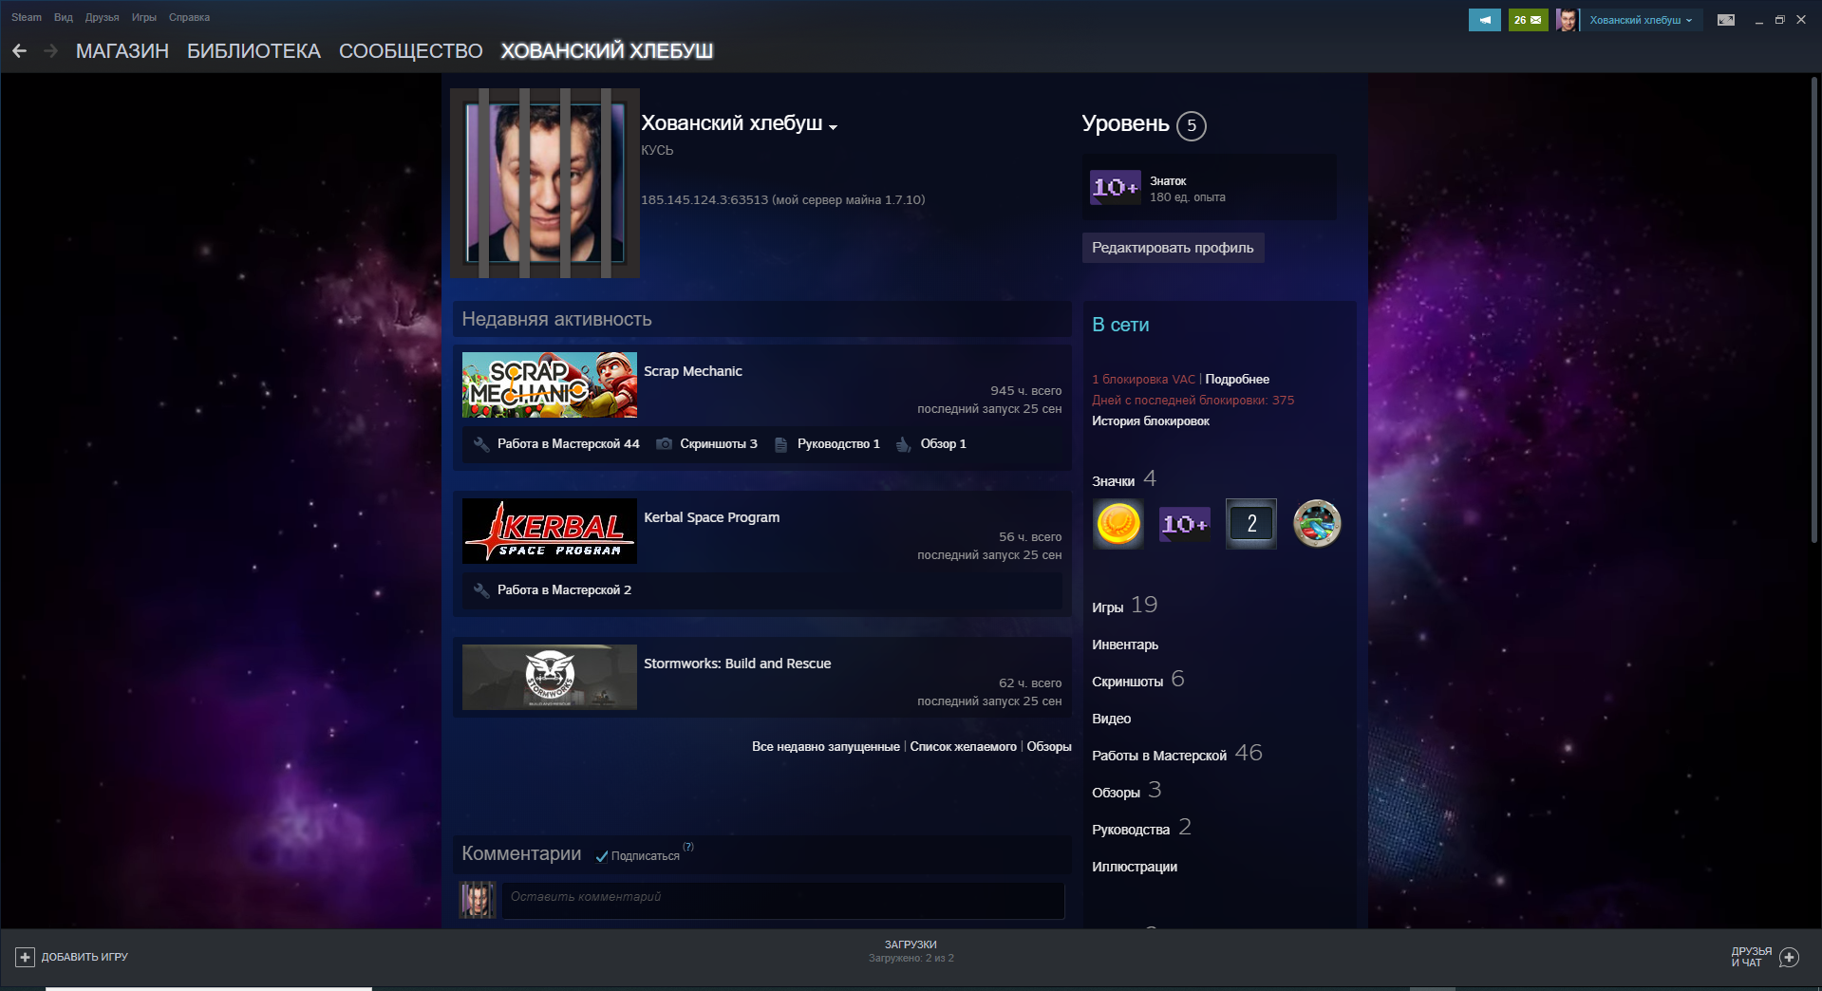Go to МАГАЗИН tab
The image size is (1822, 991).
(x=122, y=51)
